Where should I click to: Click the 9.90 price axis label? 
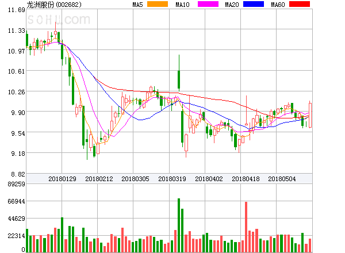click(18, 113)
